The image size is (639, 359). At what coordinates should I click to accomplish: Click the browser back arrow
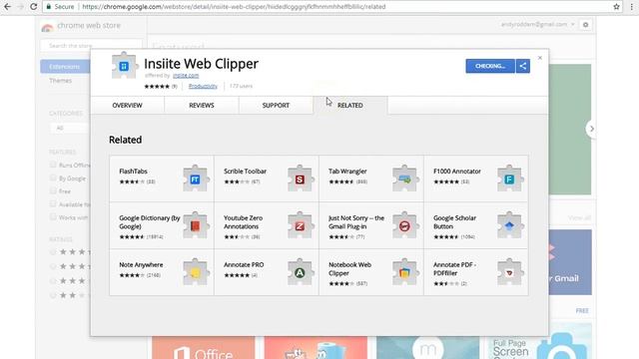pos(7,7)
